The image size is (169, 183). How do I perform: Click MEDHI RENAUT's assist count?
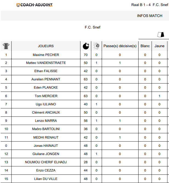[x=120, y=137]
